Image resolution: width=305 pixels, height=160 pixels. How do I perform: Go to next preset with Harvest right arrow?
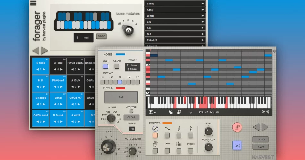click(x=265, y=127)
